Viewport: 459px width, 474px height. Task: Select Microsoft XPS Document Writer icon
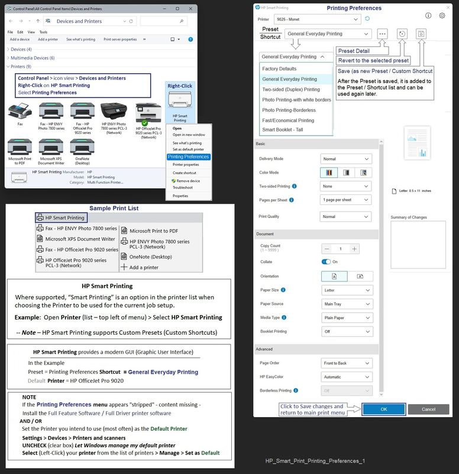[51, 146]
